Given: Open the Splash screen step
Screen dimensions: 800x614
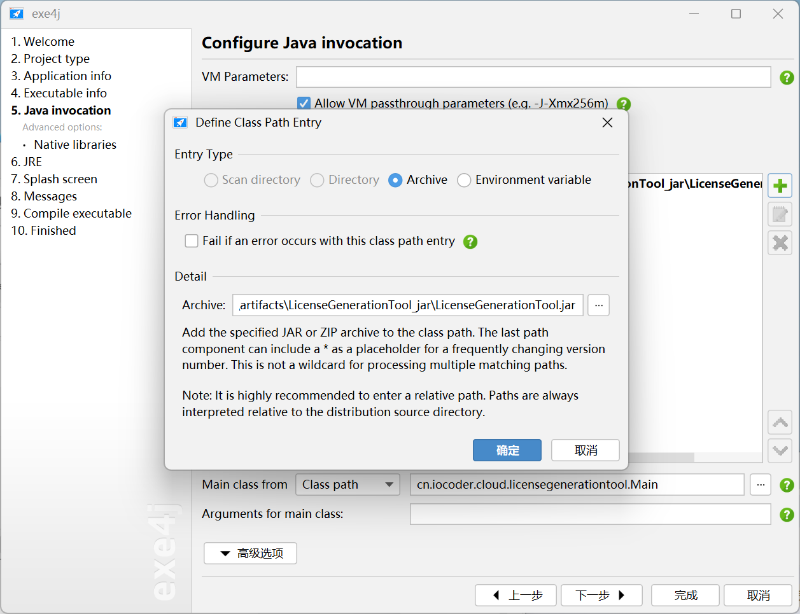Looking at the screenshot, I should click(54, 179).
